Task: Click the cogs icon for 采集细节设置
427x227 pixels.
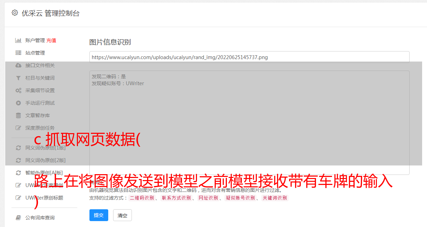Action: (18, 90)
